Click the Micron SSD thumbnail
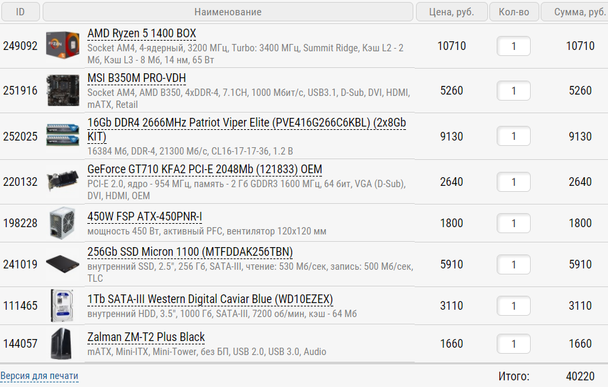608x387 pixels. click(x=63, y=264)
